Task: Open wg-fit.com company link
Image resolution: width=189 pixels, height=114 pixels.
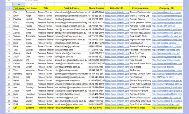Action: click(163, 67)
